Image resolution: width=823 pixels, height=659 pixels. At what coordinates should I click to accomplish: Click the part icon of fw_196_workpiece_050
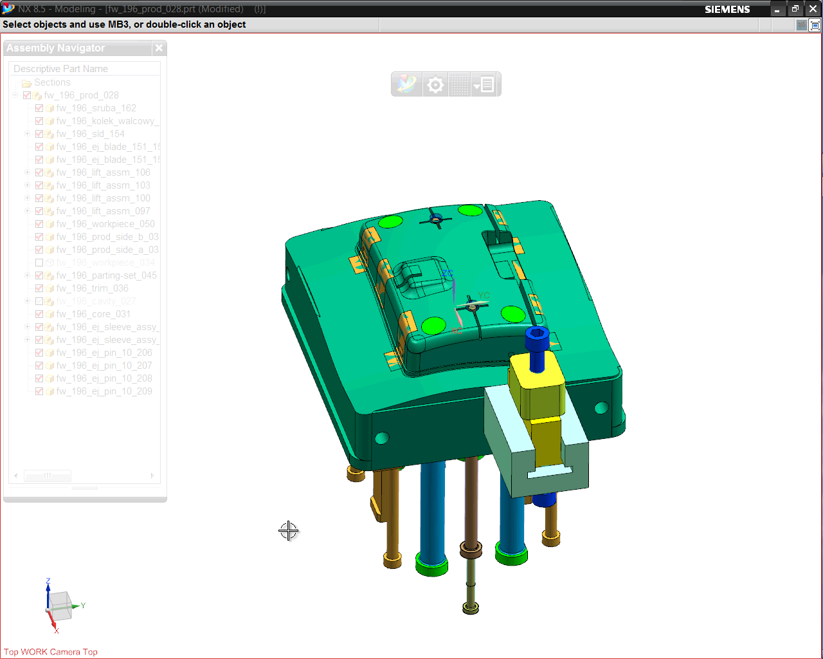(50, 225)
